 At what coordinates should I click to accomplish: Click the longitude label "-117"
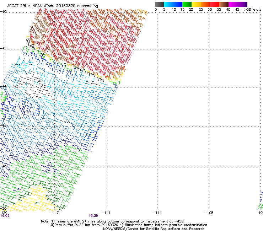(x=54, y=213)
